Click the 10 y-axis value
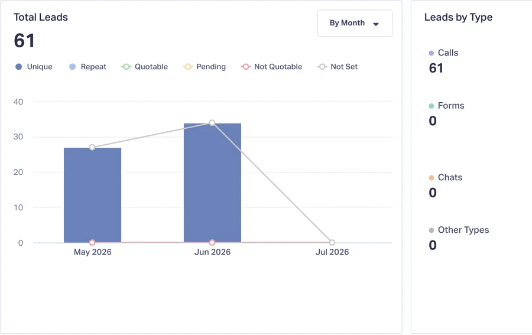Viewport: 532px width, 335px height. coord(18,207)
